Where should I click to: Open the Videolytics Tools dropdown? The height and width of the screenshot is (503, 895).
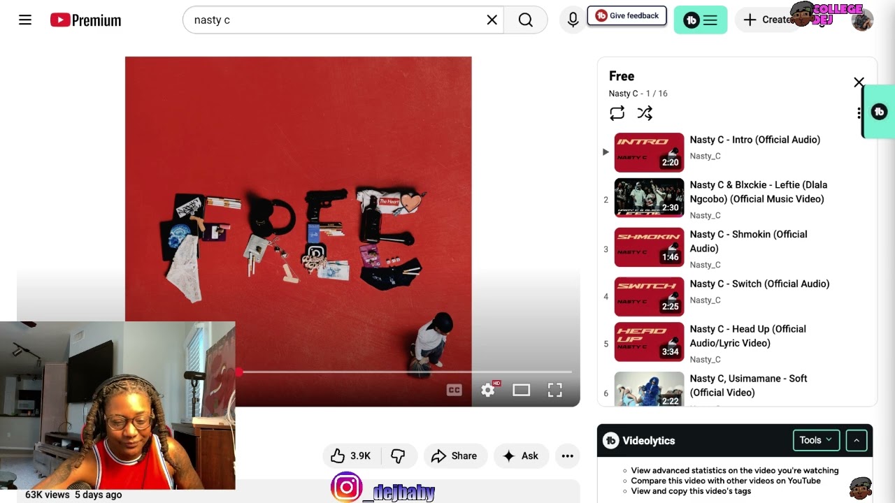point(816,440)
